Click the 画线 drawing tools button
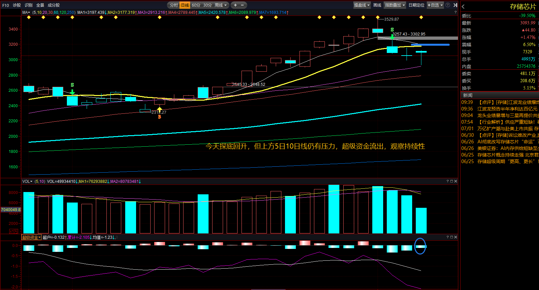 pos(377,5)
